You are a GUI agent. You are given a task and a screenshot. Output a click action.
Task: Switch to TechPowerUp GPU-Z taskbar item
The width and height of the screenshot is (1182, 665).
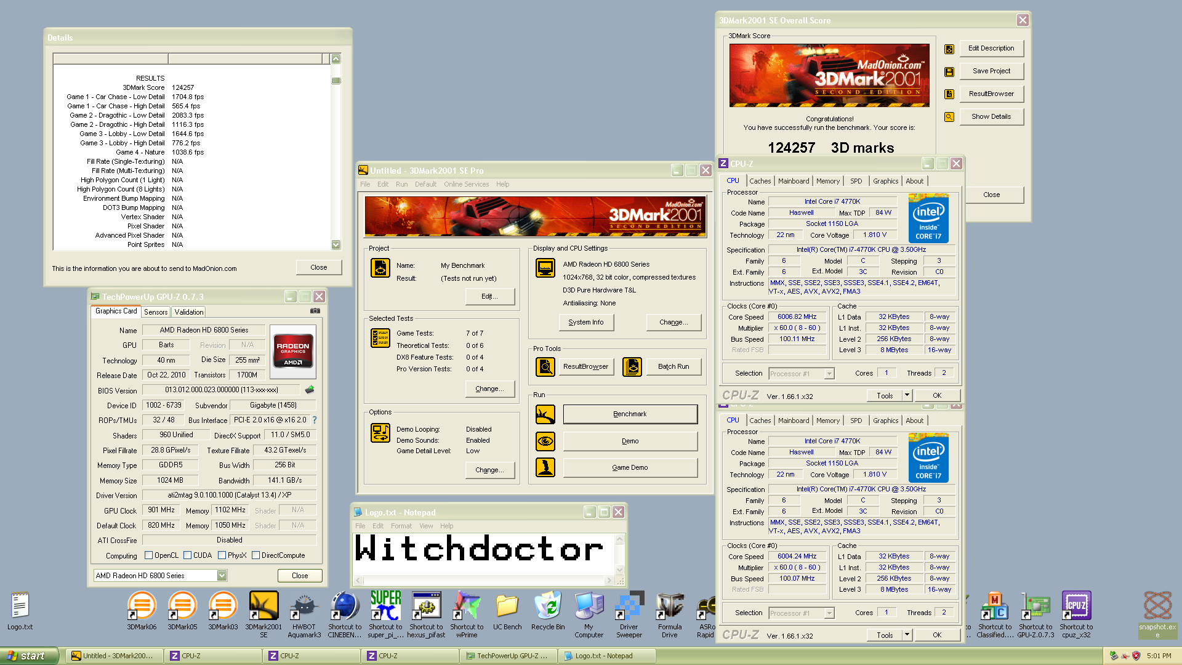(508, 656)
